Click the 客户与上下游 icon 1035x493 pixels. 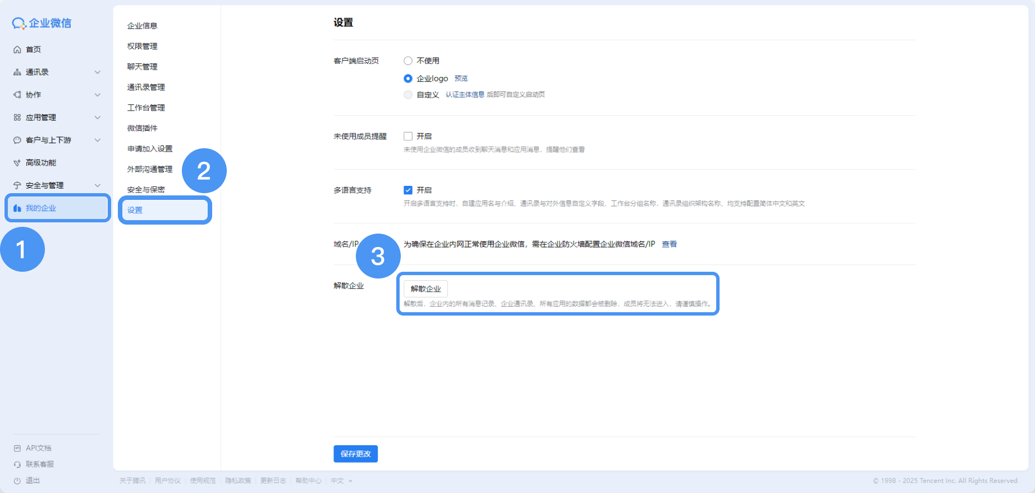coord(17,140)
